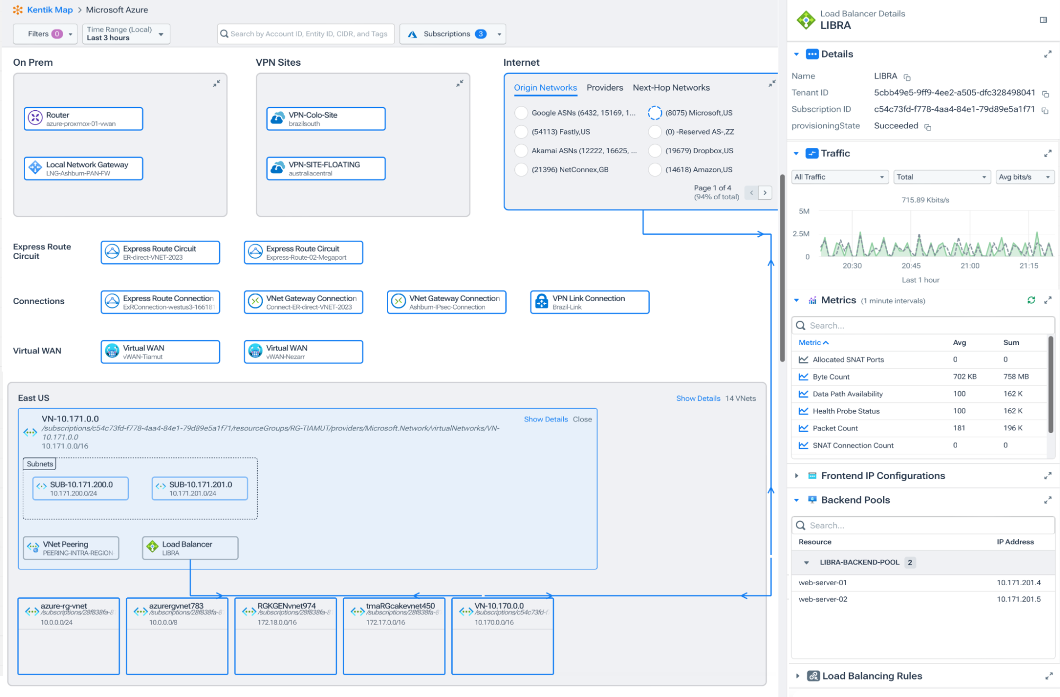Open the Time Range dropdown

pyautogui.click(x=126, y=34)
